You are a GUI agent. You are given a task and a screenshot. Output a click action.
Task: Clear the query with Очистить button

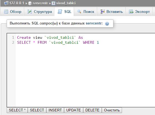point(112,110)
